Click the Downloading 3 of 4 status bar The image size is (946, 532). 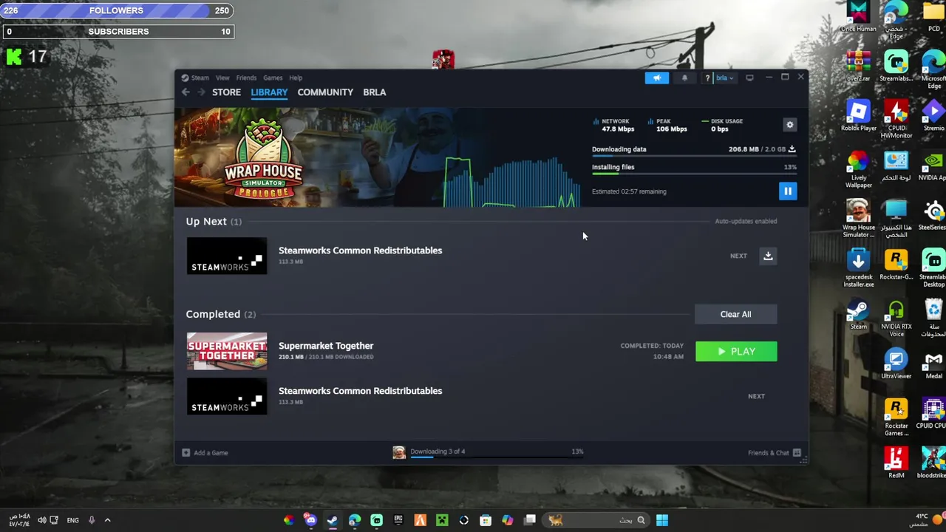click(488, 452)
